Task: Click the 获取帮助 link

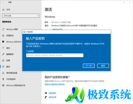Action: 52,93
